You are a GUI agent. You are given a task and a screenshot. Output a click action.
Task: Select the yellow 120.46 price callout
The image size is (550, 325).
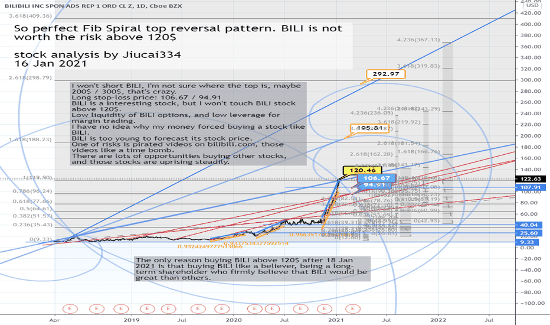[362, 170]
